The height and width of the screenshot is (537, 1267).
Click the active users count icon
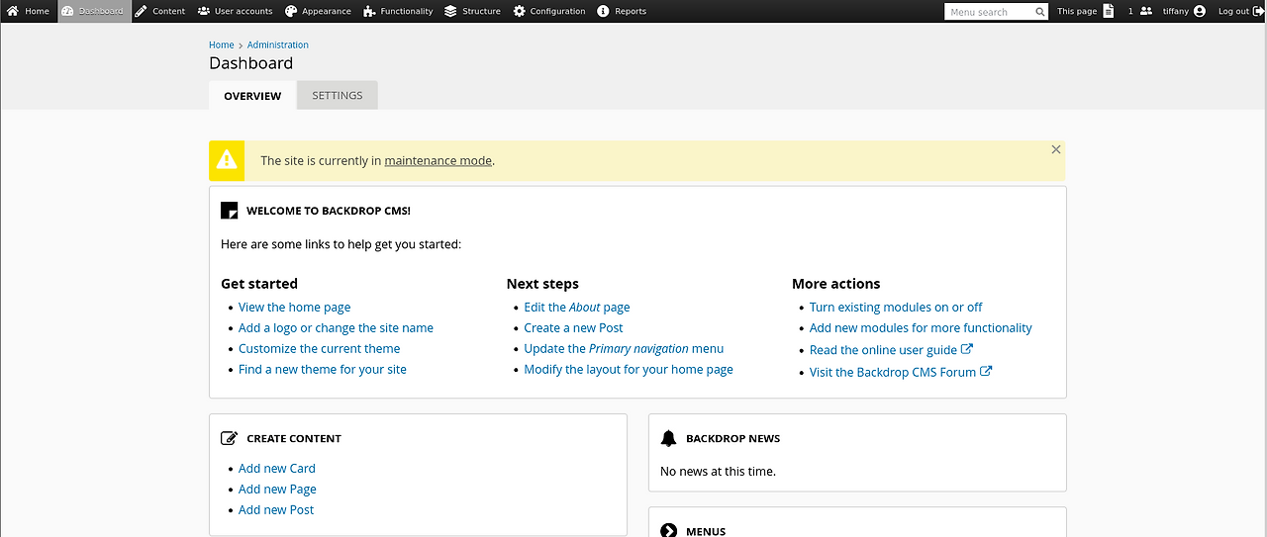pyautogui.click(x=1146, y=11)
